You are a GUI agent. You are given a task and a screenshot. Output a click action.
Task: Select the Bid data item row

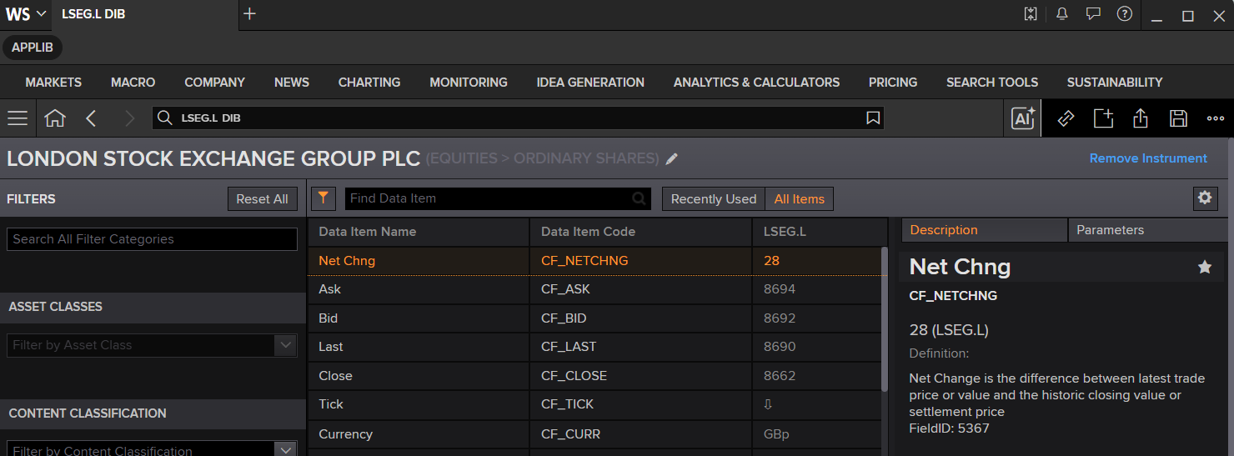coord(594,318)
